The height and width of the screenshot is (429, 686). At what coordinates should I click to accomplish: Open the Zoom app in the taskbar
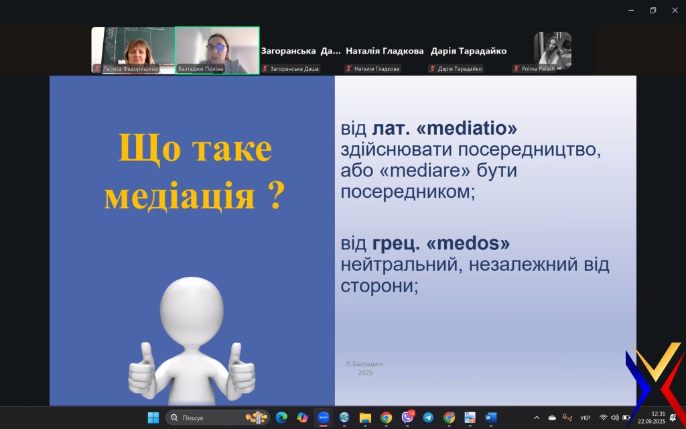pos(324,418)
